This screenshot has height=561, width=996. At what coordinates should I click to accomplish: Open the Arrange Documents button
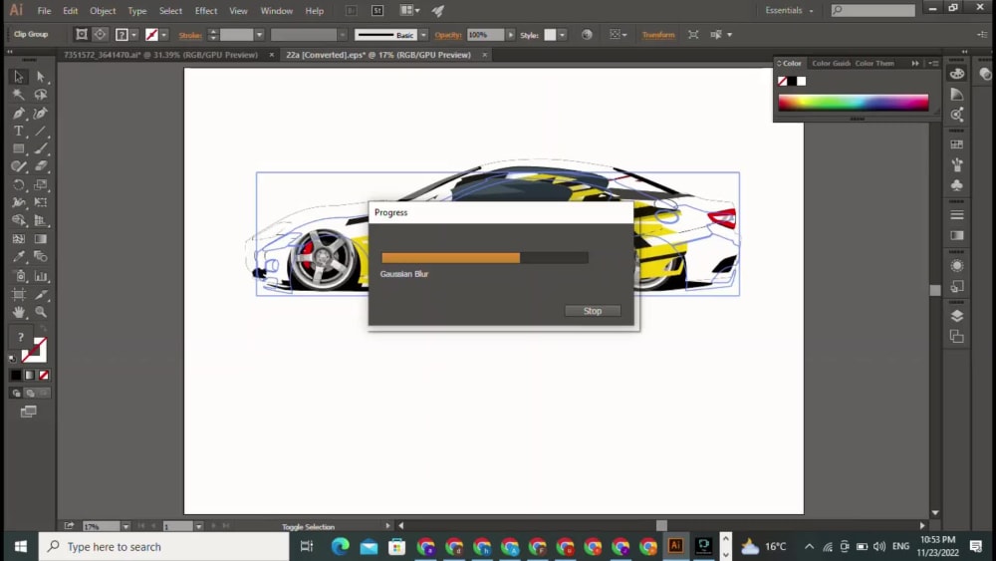[x=409, y=10]
